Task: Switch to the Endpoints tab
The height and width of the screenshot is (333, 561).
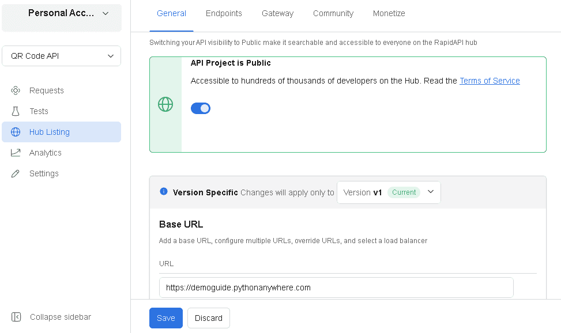Action: pyautogui.click(x=224, y=14)
